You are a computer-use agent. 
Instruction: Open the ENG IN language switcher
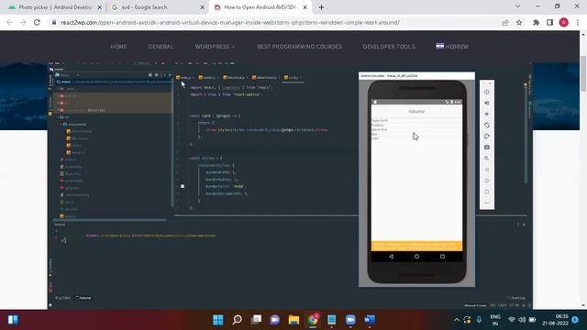495,320
